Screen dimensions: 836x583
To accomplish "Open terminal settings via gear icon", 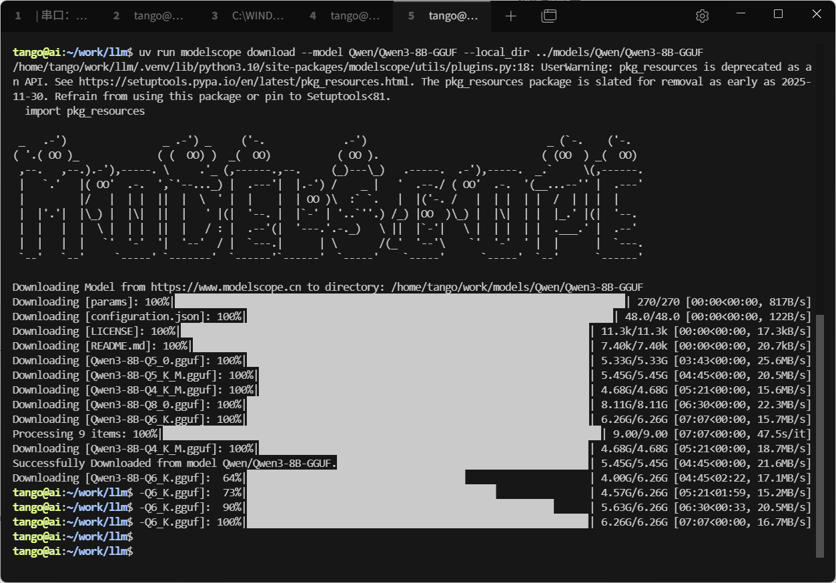I will click(702, 16).
